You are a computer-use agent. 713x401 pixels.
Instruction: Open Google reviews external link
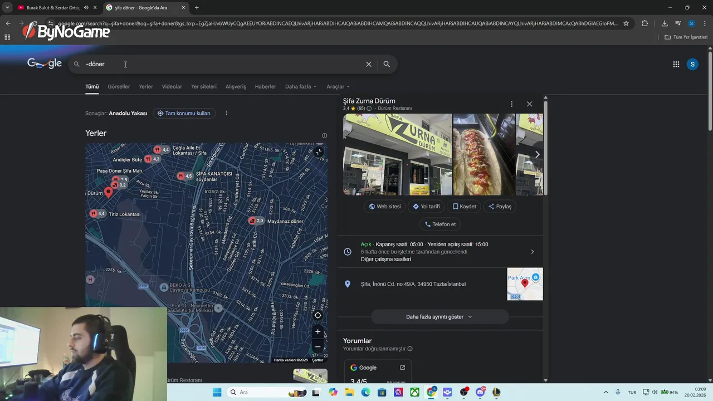402,368
